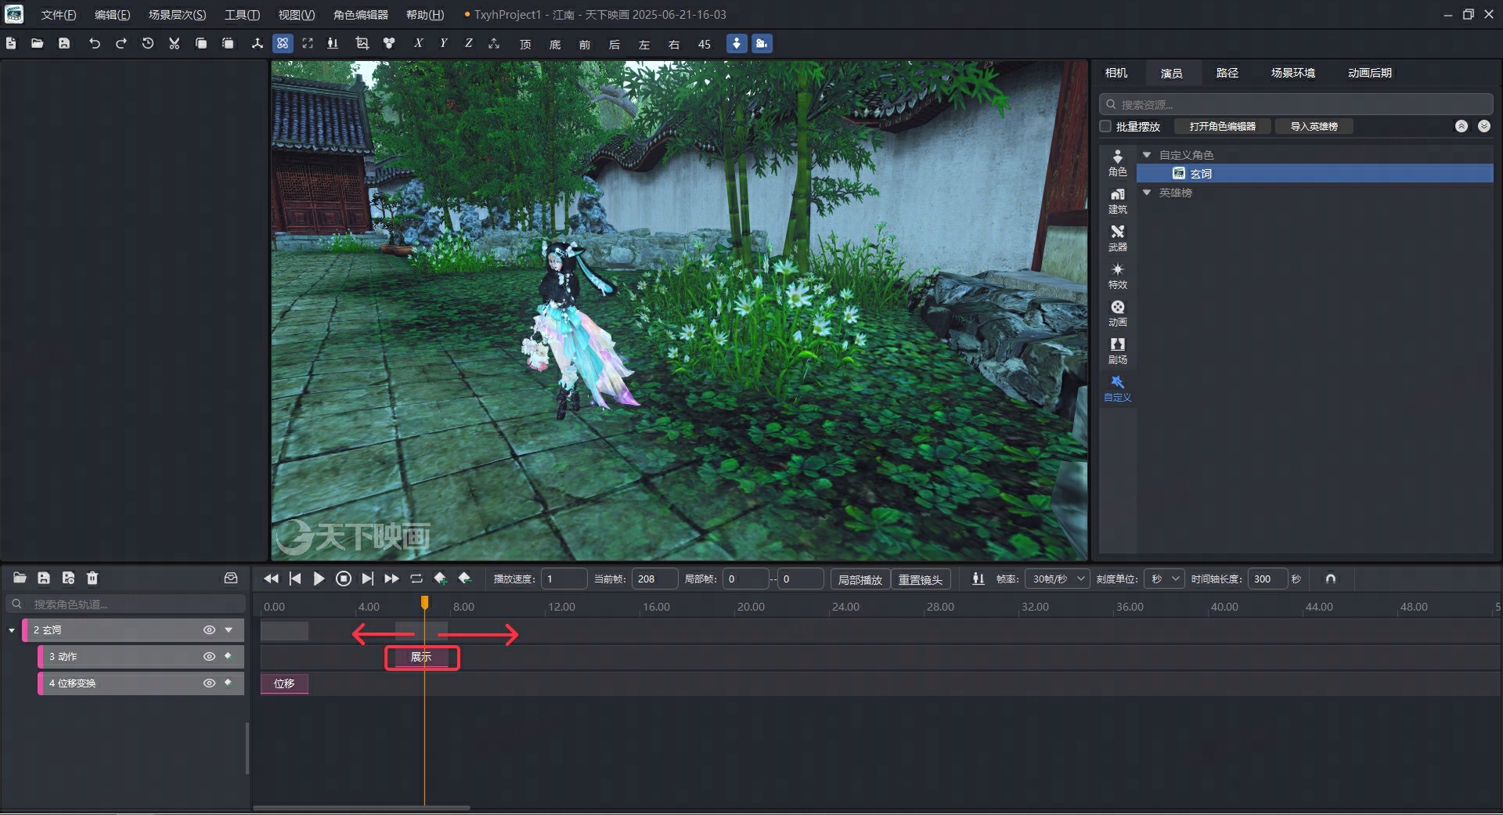This screenshot has height=815, width=1503.
Task: Click the collapse-all up chevron icon
Action: [1462, 126]
